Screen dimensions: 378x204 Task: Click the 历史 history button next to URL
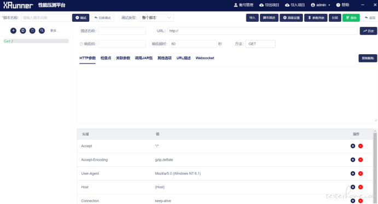[368, 31]
